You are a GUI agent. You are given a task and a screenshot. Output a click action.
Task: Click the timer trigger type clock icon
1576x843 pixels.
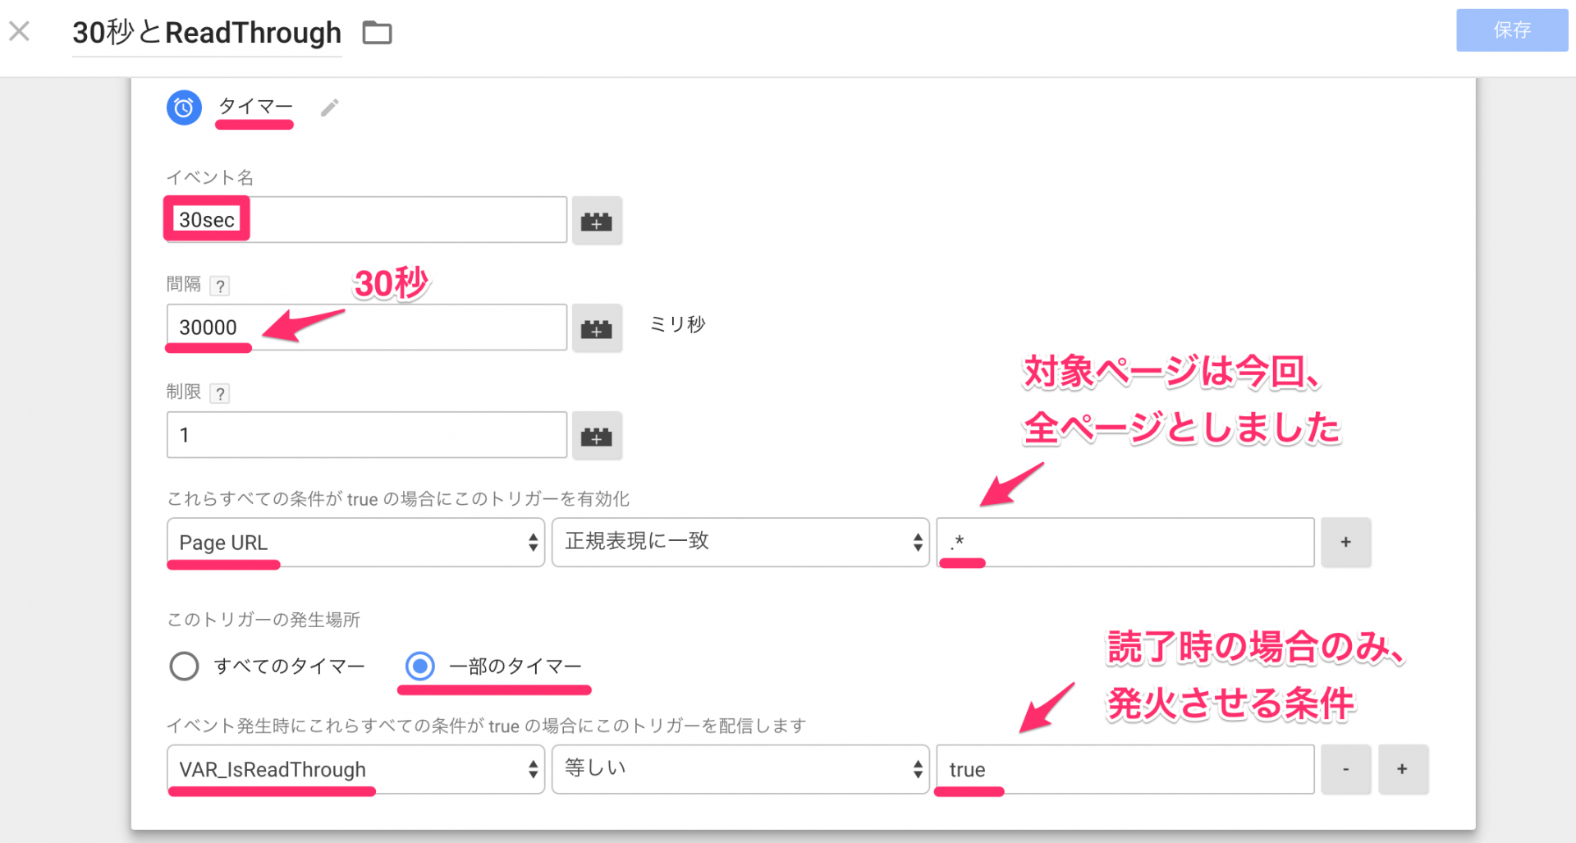point(184,108)
